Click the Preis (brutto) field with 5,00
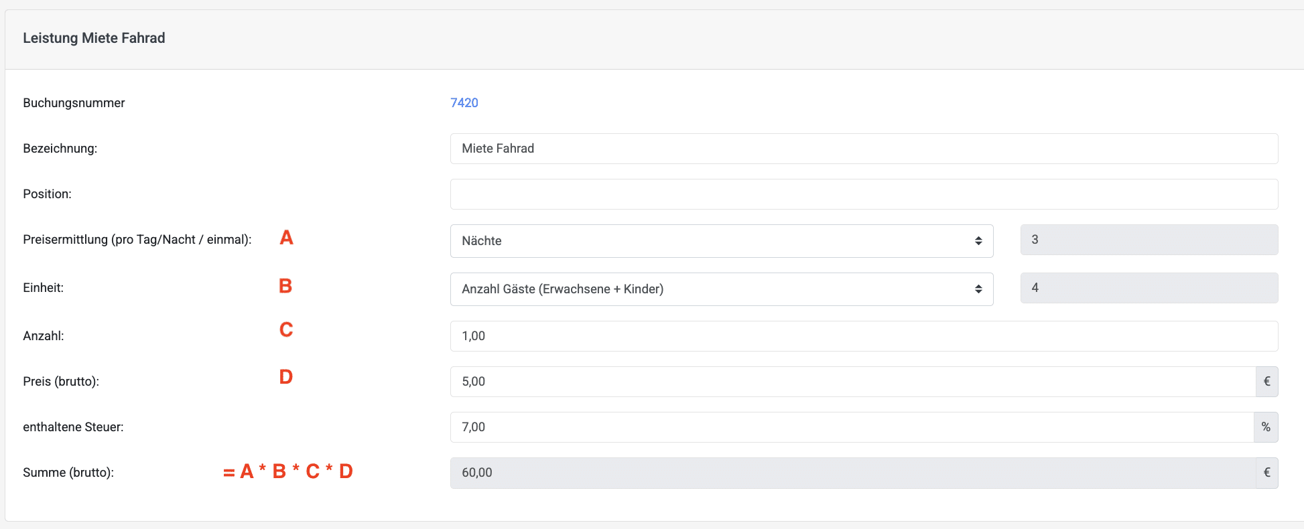This screenshot has height=529, width=1304. pyautogui.click(x=852, y=382)
